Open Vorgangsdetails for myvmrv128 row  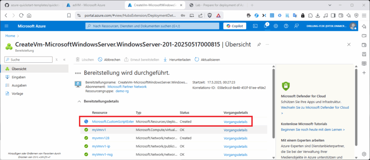click(x=236, y=138)
